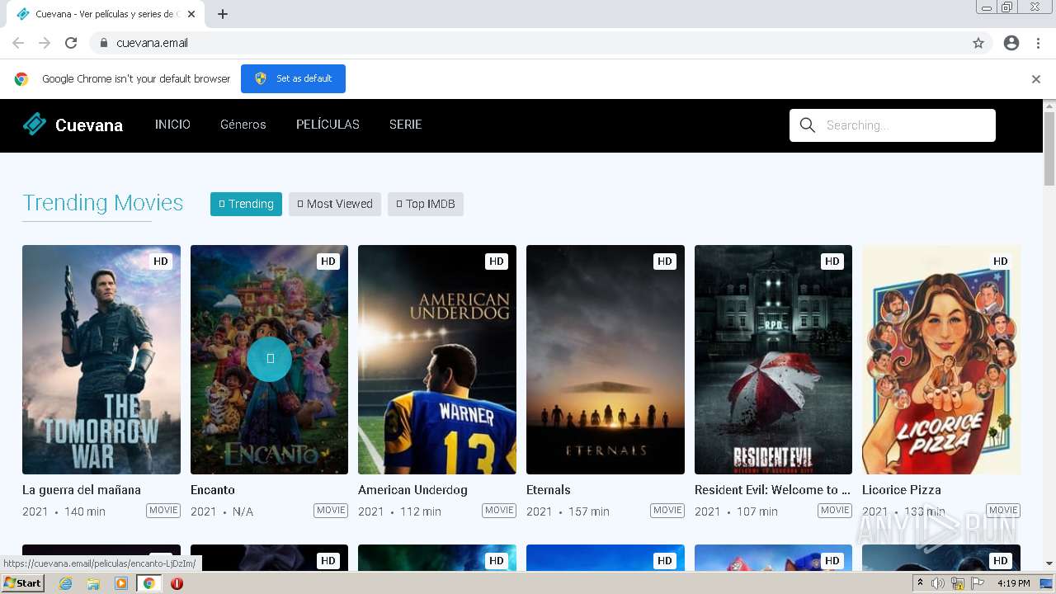Screen dimensions: 1056x594
Task: Open the Géneros menu
Action: point(243,125)
